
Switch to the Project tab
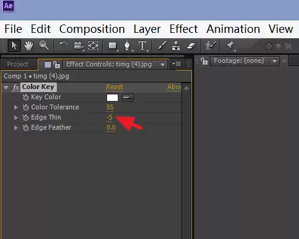pyautogui.click(x=18, y=64)
